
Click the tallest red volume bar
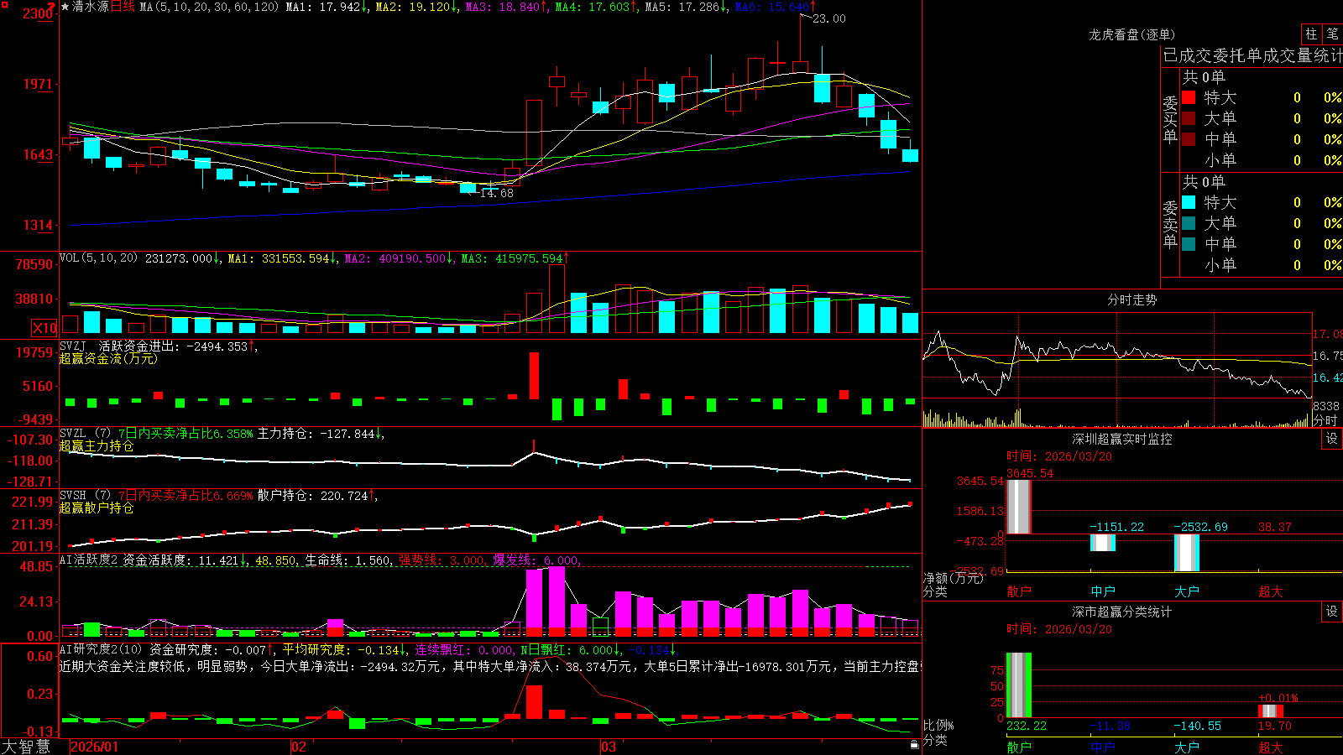[x=557, y=299]
